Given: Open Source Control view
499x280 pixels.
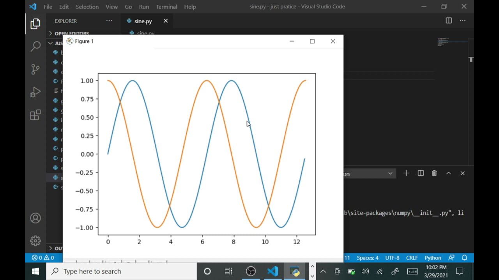Looking at the screenshot, I should click(35, 69).
